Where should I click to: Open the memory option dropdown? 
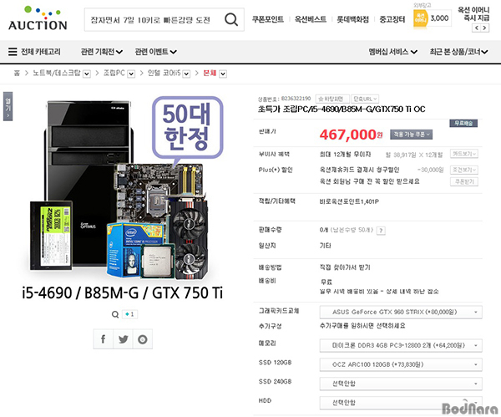[x=401, y=346]
